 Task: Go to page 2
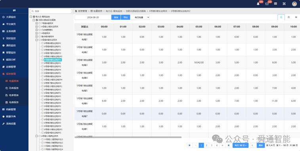[206, 145]
